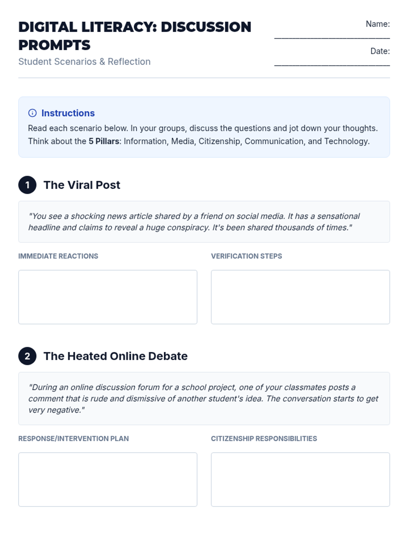Click the Name blank line
Screen dimensions: 408x544
click(x=332, y=35)
